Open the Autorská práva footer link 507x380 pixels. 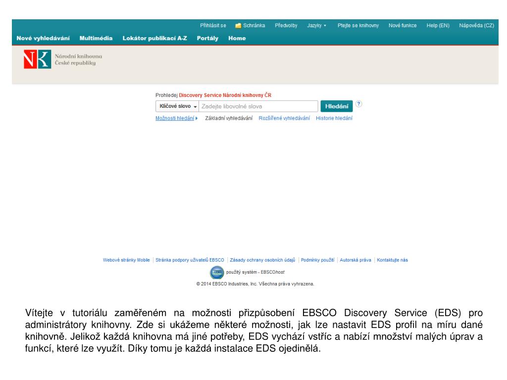click(355, 260)
